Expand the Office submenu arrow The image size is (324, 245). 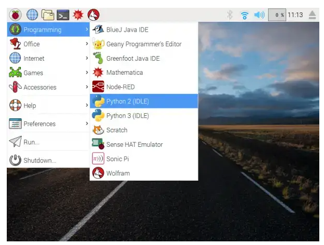[x=87, y=44]
